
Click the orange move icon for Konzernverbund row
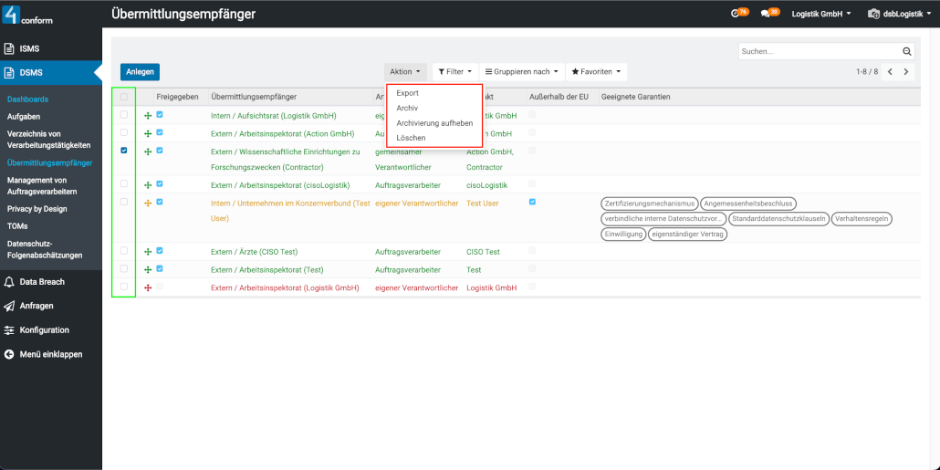pos(148,204)
